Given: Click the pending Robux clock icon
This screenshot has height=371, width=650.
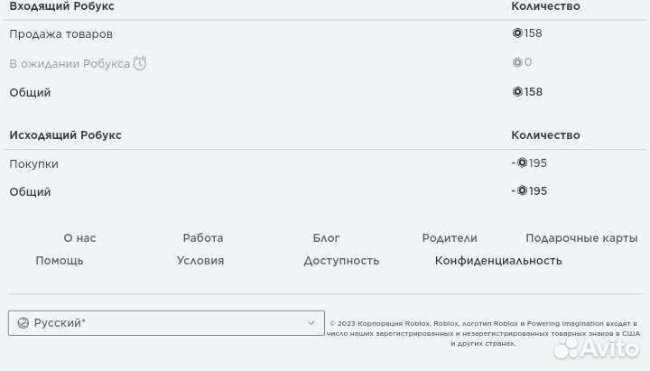Looking at the screenshot, I should [x=140, y=63].
